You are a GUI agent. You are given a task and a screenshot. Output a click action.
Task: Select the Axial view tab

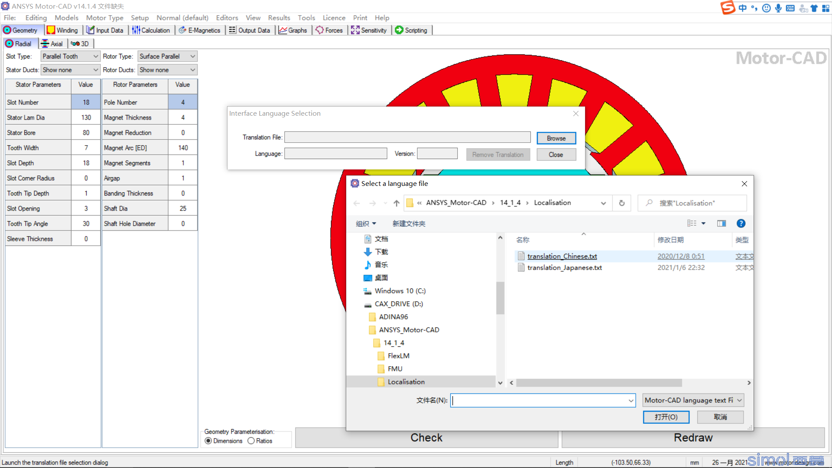tap(52, 44)
